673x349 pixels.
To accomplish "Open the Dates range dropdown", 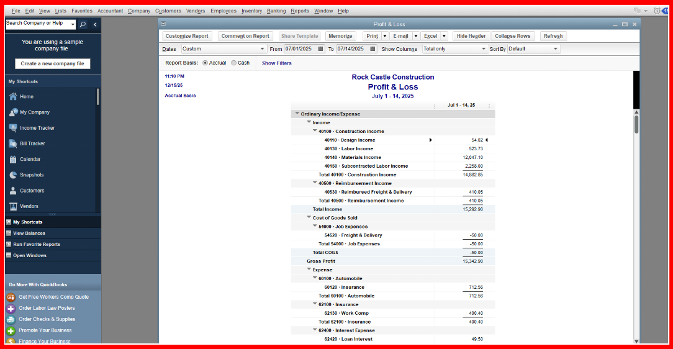I will click(262, 49).
